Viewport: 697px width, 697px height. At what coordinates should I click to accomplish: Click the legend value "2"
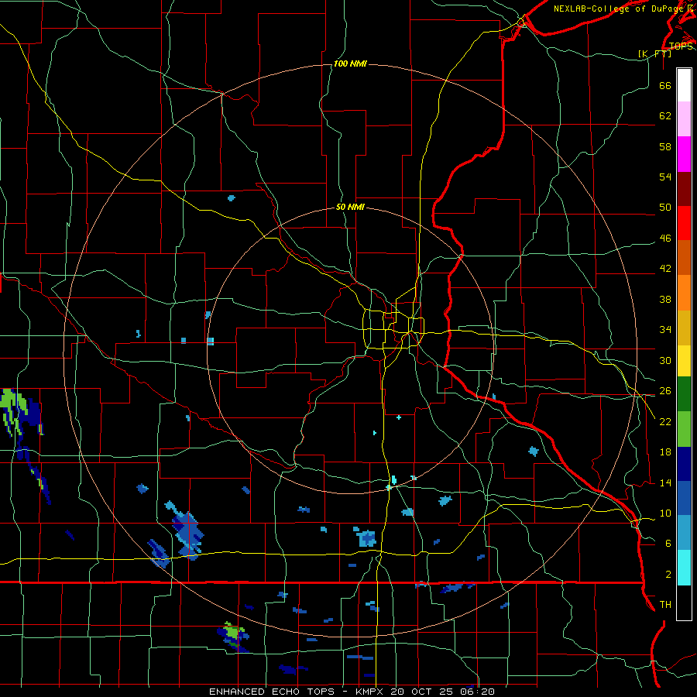668,575
